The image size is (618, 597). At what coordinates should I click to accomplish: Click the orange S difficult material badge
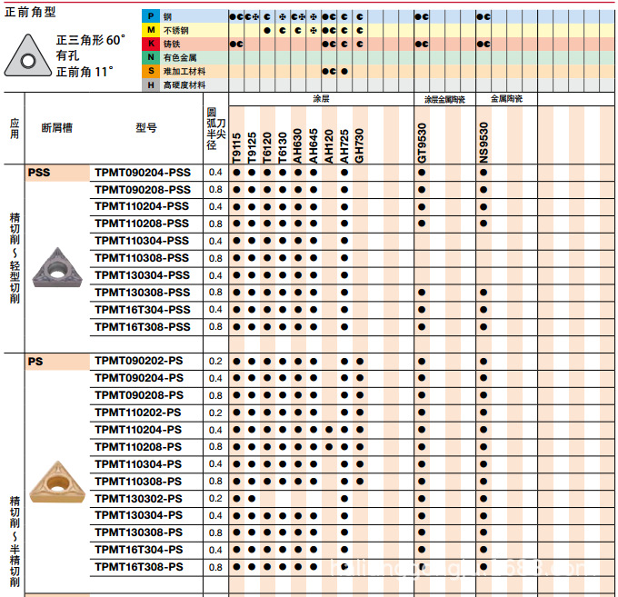click(151, 71)
